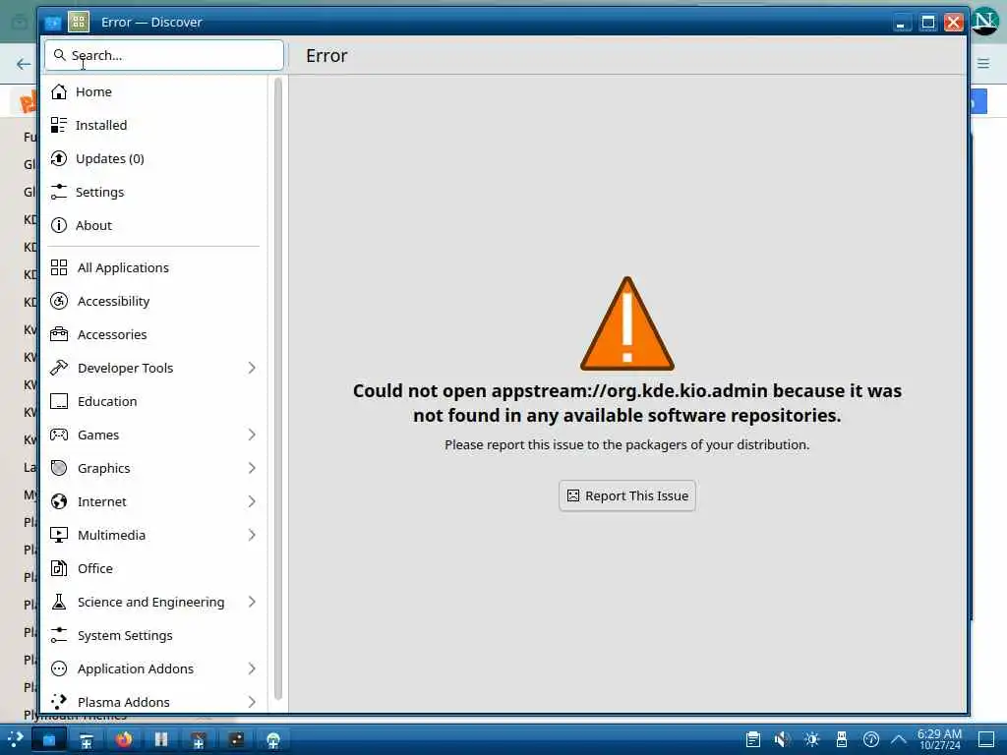Expand the Science and Engineering chevron

pyautogui.click(x=252, y=602)
